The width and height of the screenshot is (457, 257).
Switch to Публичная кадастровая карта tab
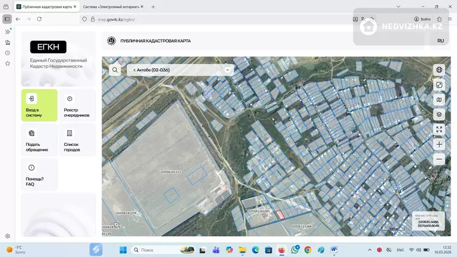(x=46, y=7)
